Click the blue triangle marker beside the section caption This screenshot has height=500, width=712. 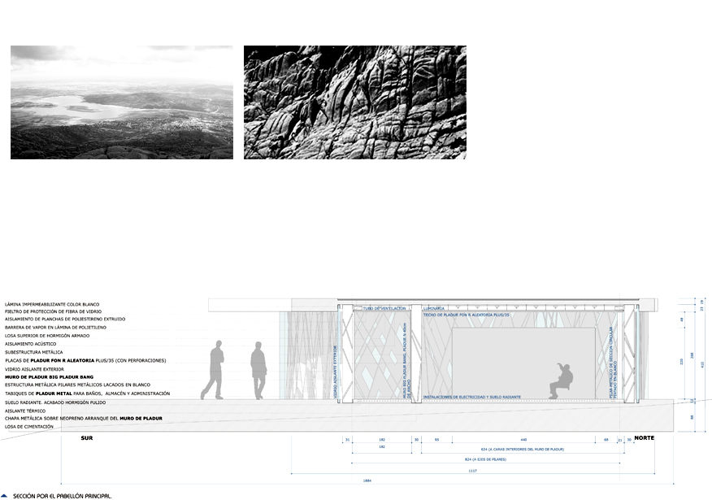coord(5,495)
